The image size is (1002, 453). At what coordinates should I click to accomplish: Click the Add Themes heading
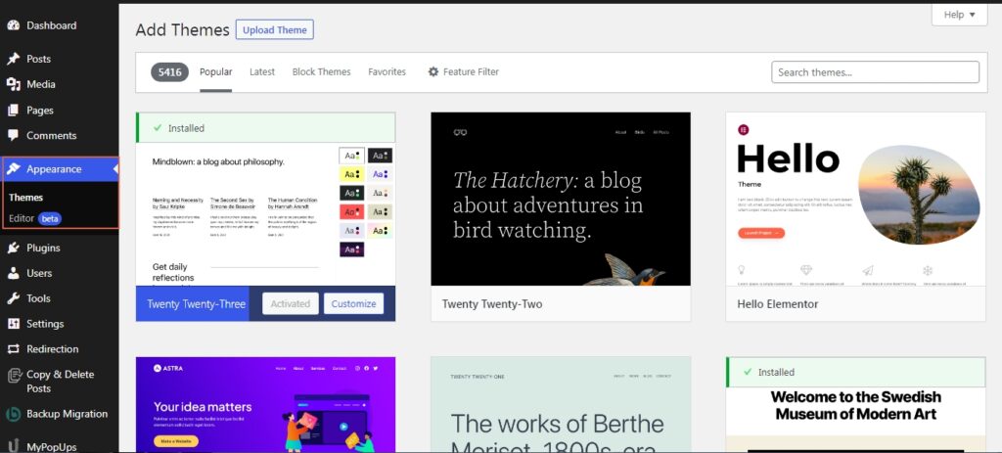[182, 30]
